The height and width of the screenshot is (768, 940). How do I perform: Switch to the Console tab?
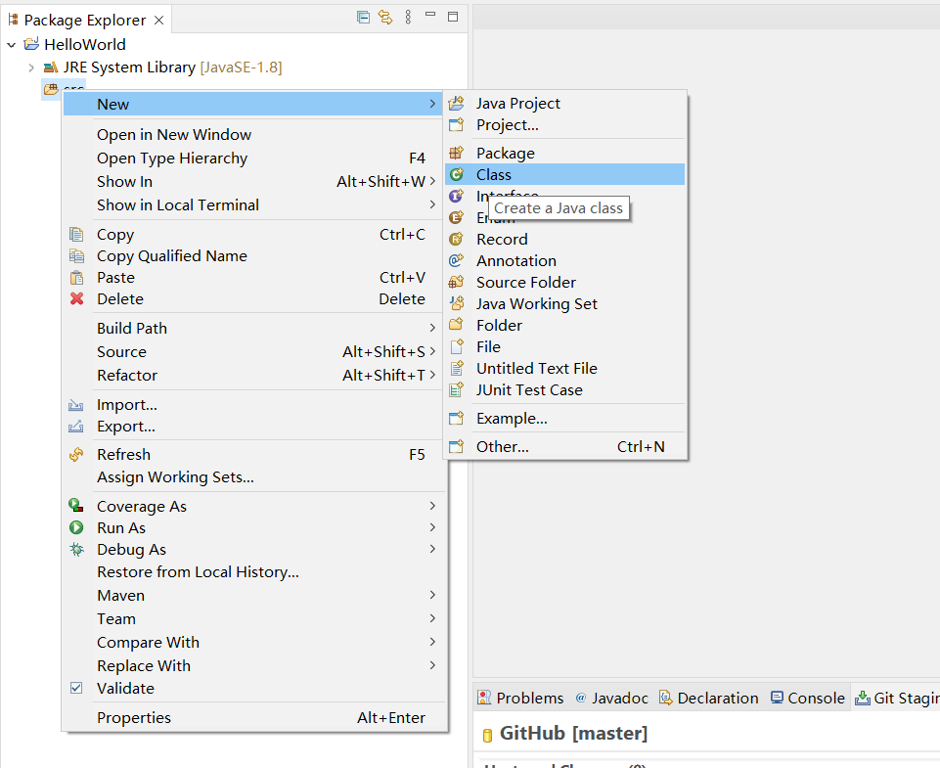[x=808, y=698]
